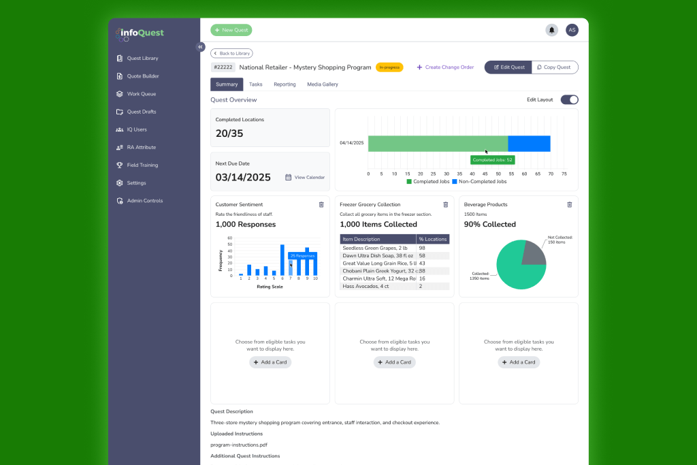
Task: Open the Media Gallery tab
Action: click(x=322, y=84)
